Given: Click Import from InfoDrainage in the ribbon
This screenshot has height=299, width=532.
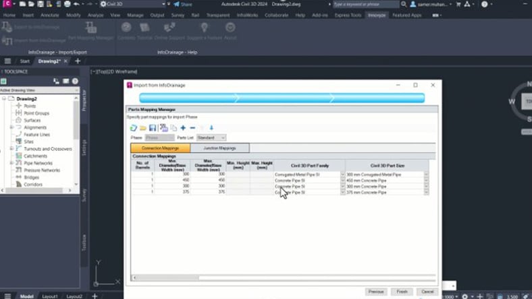Looking at the screenshot, I should 34,40.
